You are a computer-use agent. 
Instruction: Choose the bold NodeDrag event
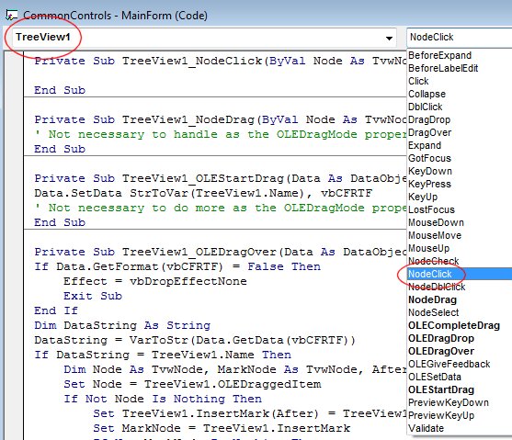tap(432, 299)
